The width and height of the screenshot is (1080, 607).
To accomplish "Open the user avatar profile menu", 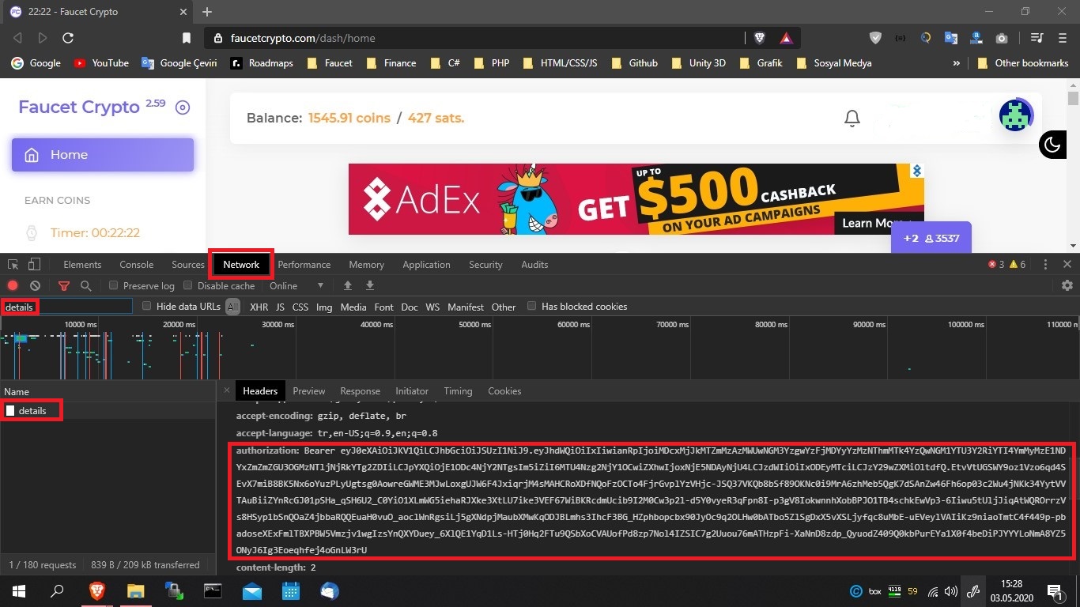I will pyautogui.click(x=1016, y=115).
